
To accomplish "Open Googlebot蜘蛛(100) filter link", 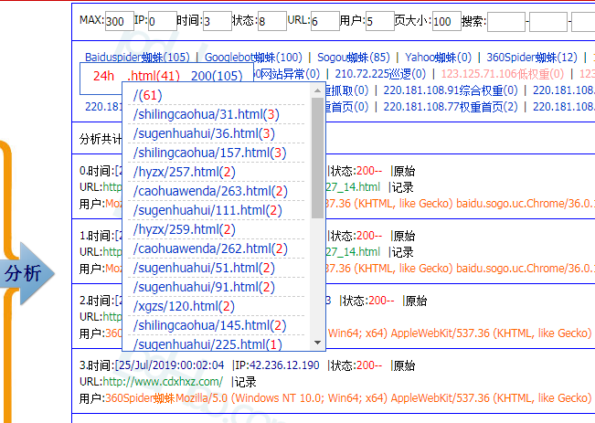I will [253, 58].
